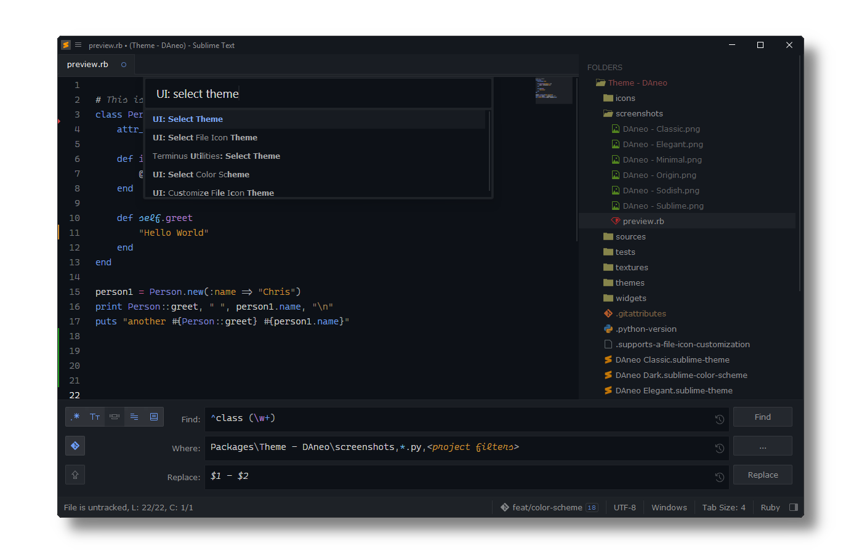
Task: Click inside the Replace input field
Action: (x=467, y=476)
